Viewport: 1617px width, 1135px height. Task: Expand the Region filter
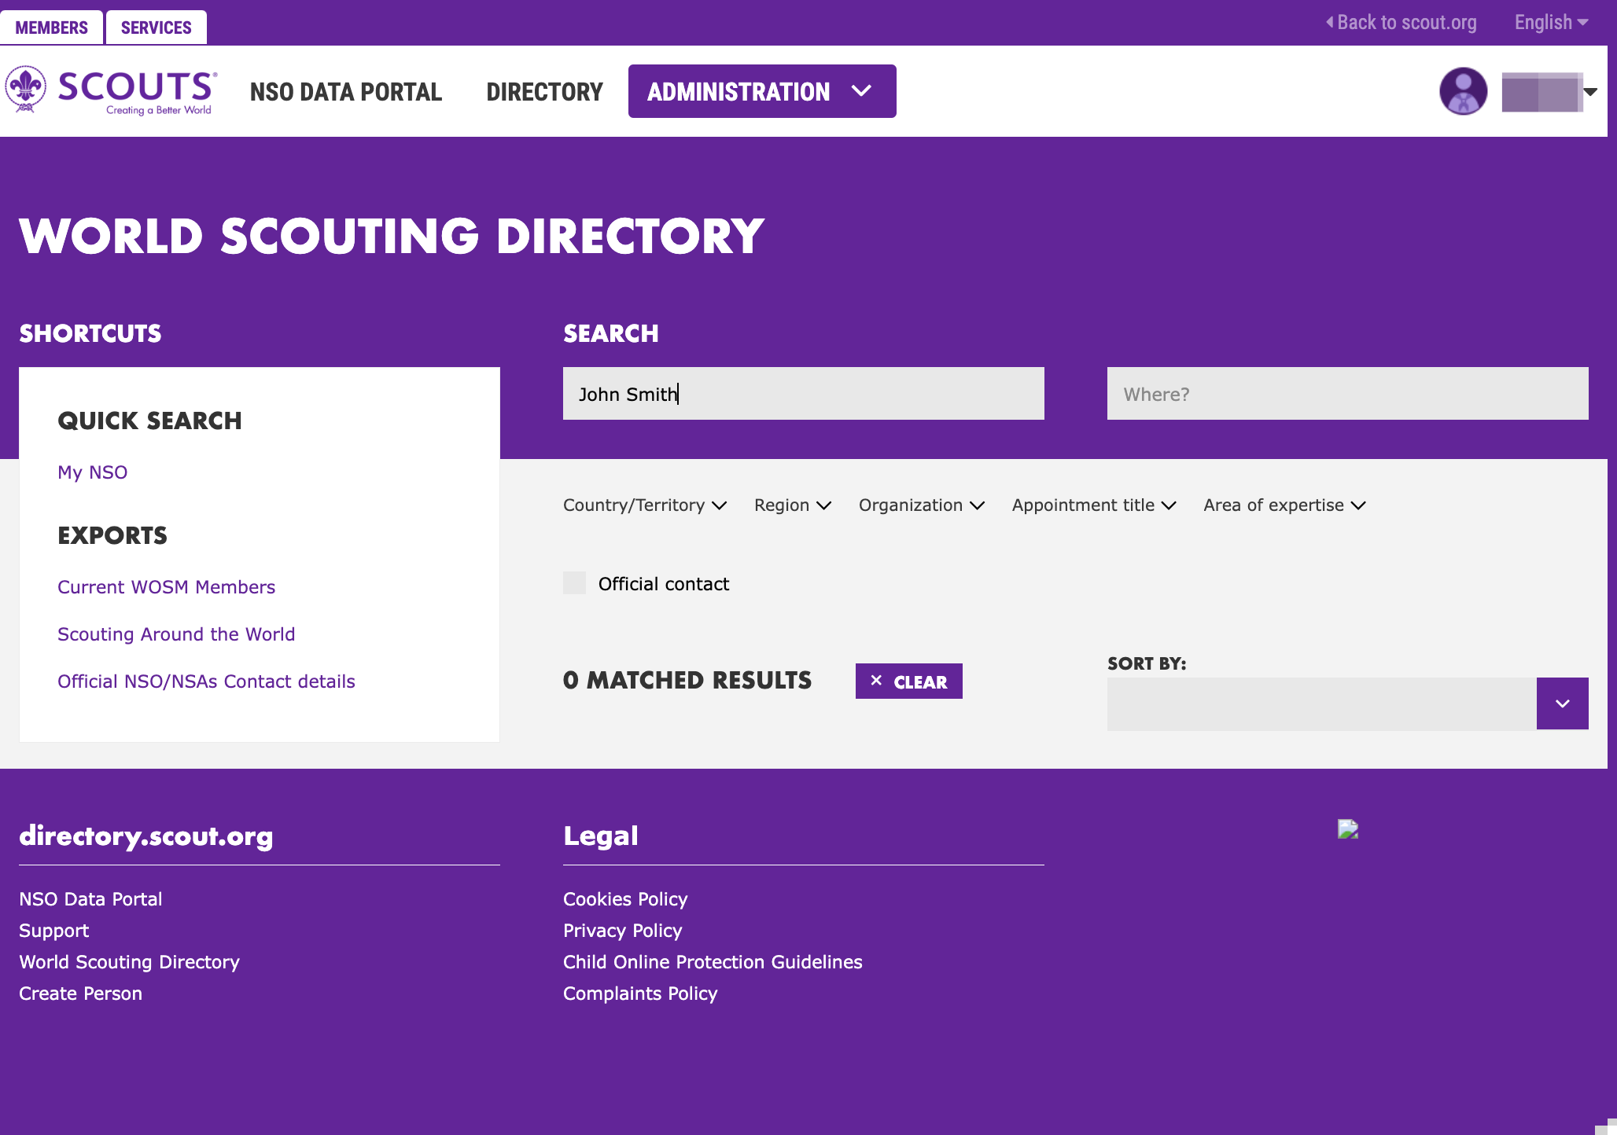click(793, 505)
